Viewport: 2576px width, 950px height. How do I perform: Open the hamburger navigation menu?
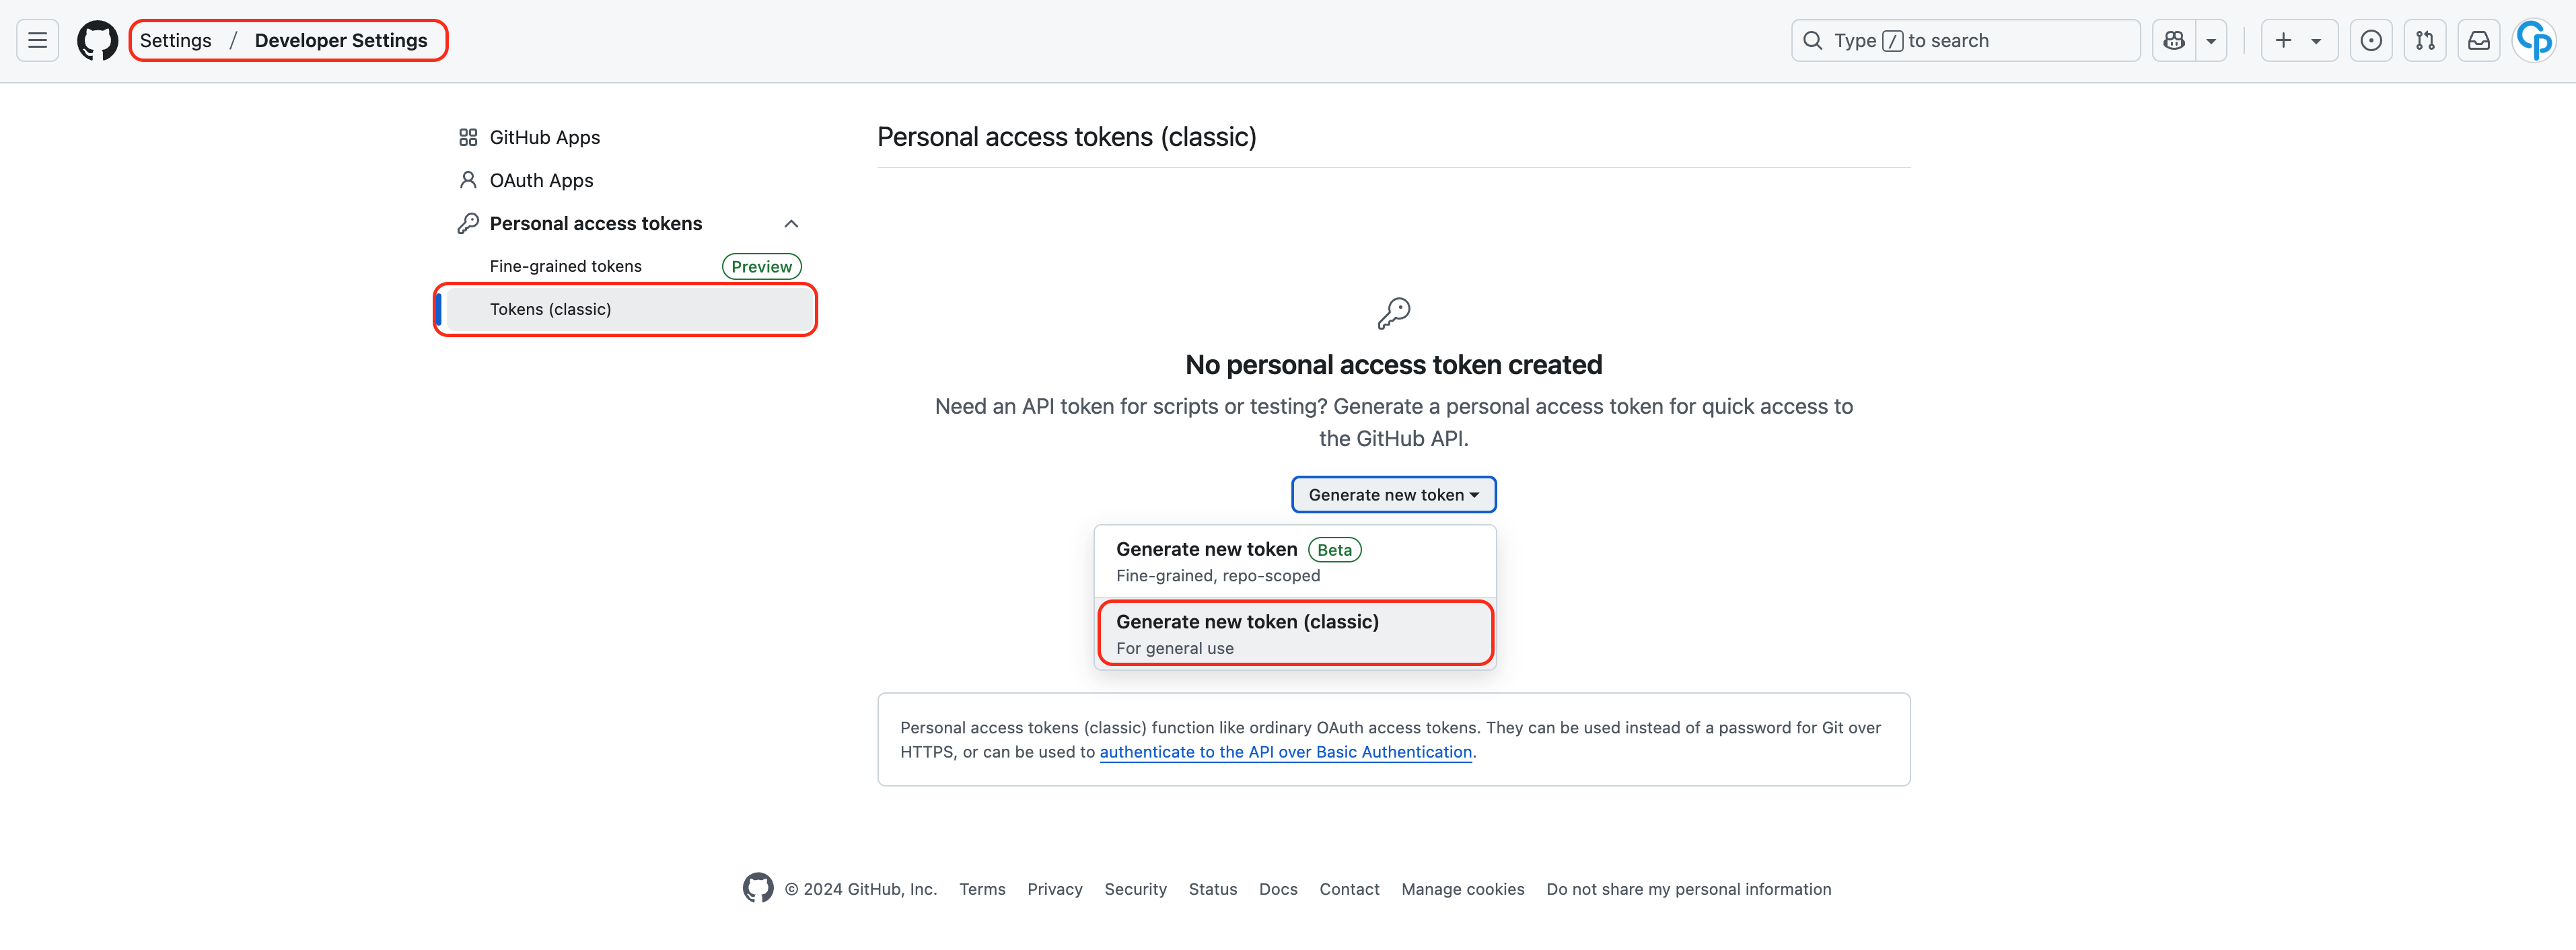point(37,40)
